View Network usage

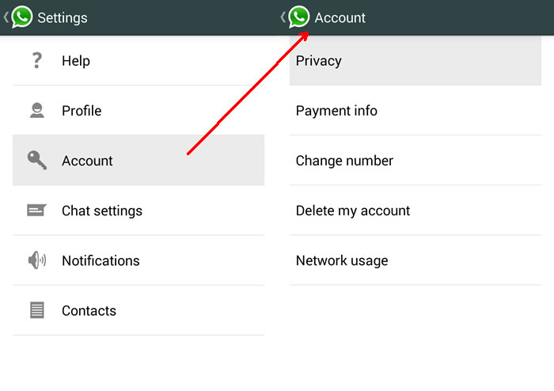[342, 260]
